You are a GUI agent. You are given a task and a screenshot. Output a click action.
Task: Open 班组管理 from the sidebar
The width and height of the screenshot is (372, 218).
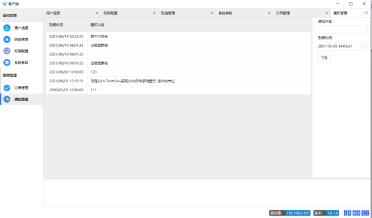click(21, 39)
